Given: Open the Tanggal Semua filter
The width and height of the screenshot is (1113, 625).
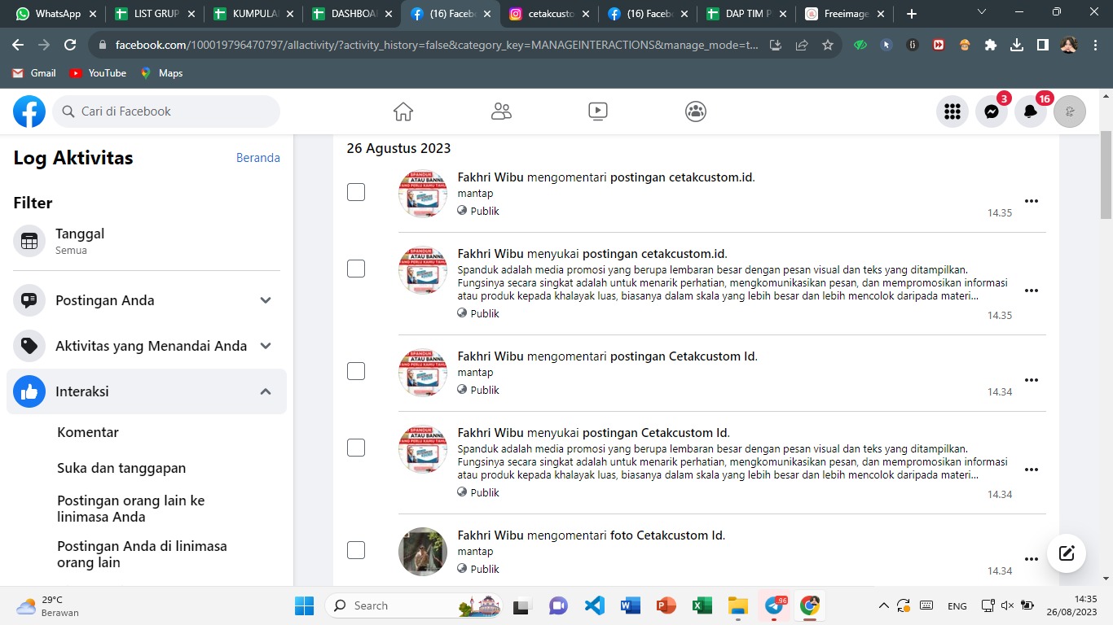Looking at the screenshot, I should (147, 241).
